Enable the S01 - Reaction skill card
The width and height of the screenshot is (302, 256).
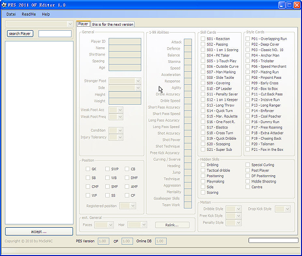(203, 38)
